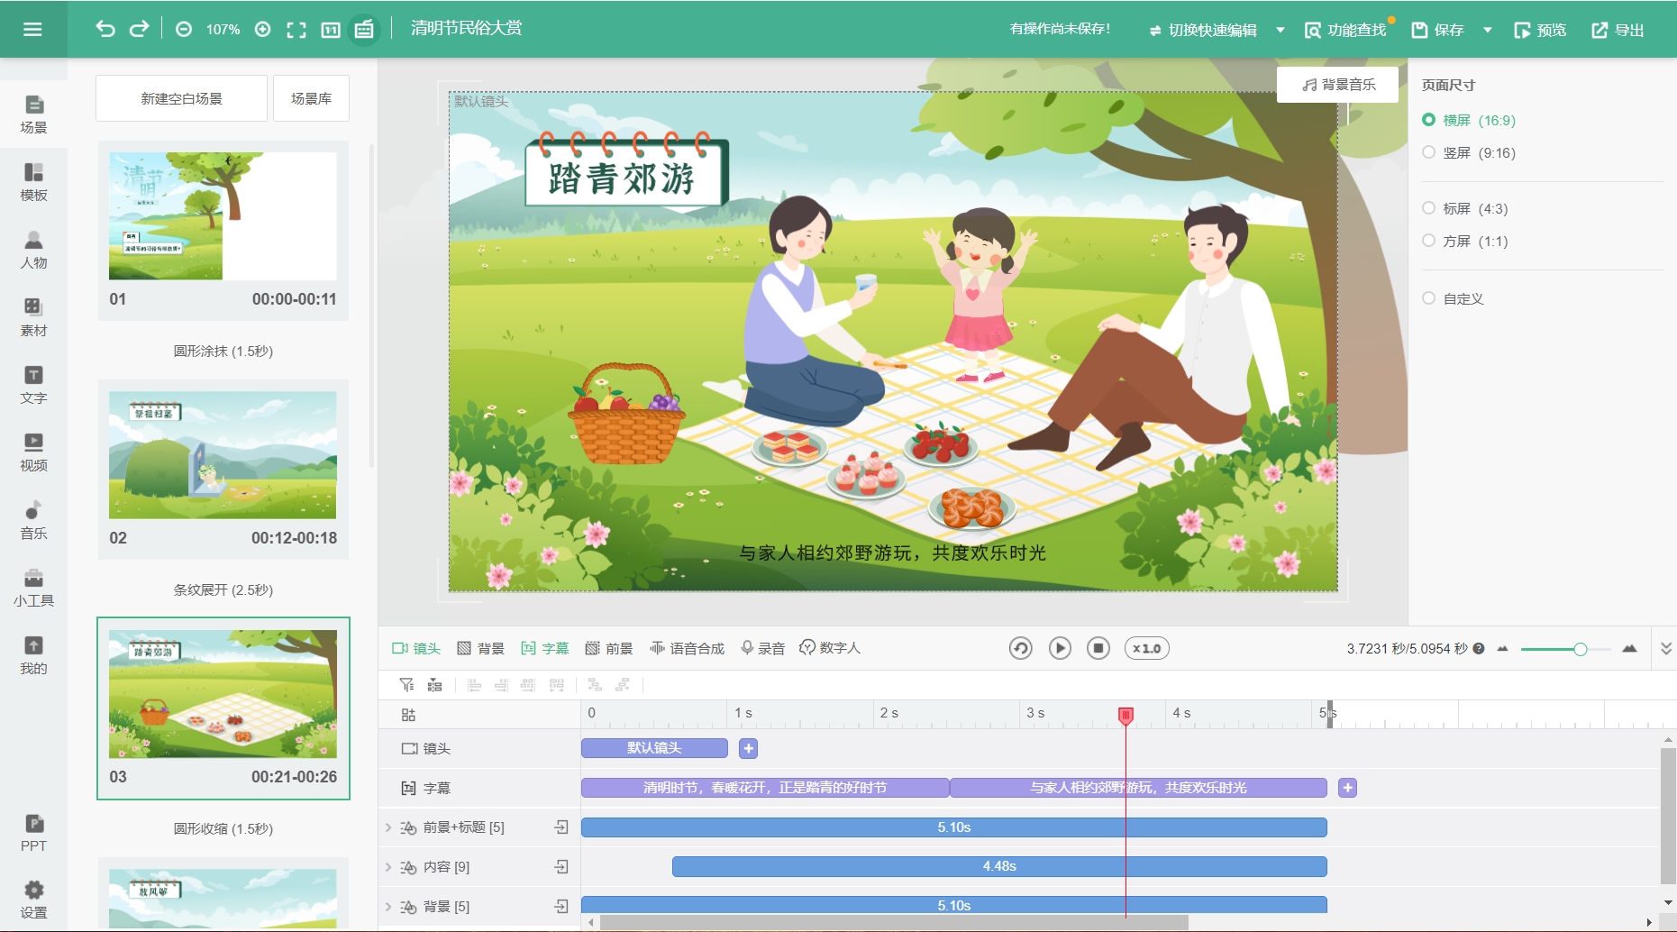
Task: Expand the 内容 [9] track group
Action: (x=388, y=866)
